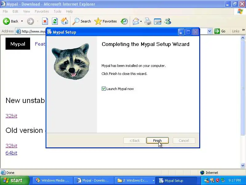Screen dimensions: 246x185
Task: Uncheck the Launch Mypal now checkbox
Action: 104,89
